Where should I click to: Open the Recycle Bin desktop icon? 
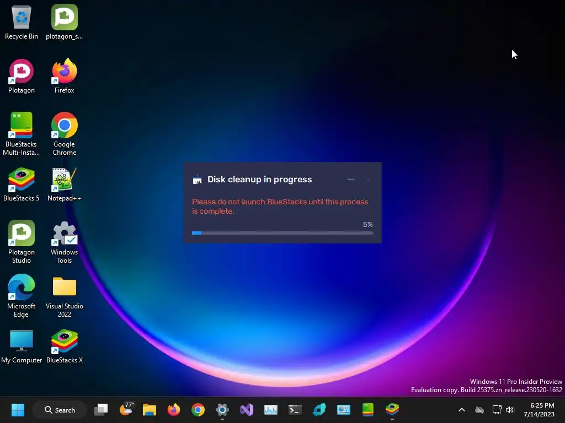(22, 22)
